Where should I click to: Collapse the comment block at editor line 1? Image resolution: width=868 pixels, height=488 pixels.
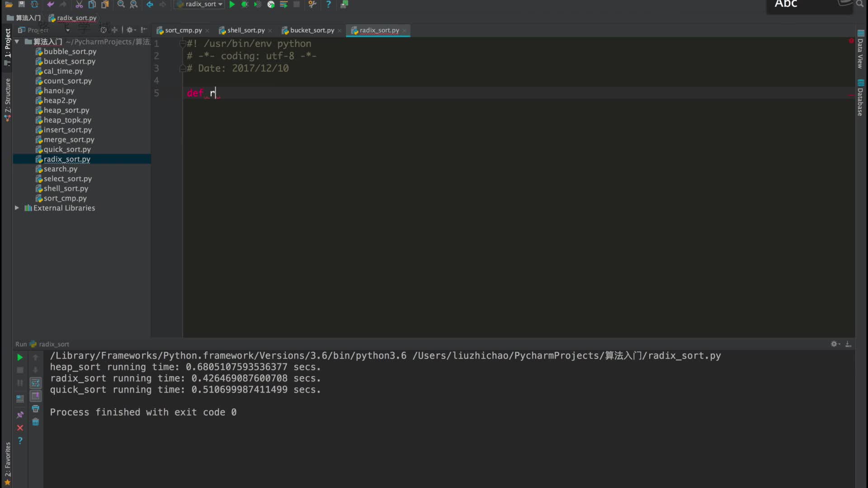(183, 44)
